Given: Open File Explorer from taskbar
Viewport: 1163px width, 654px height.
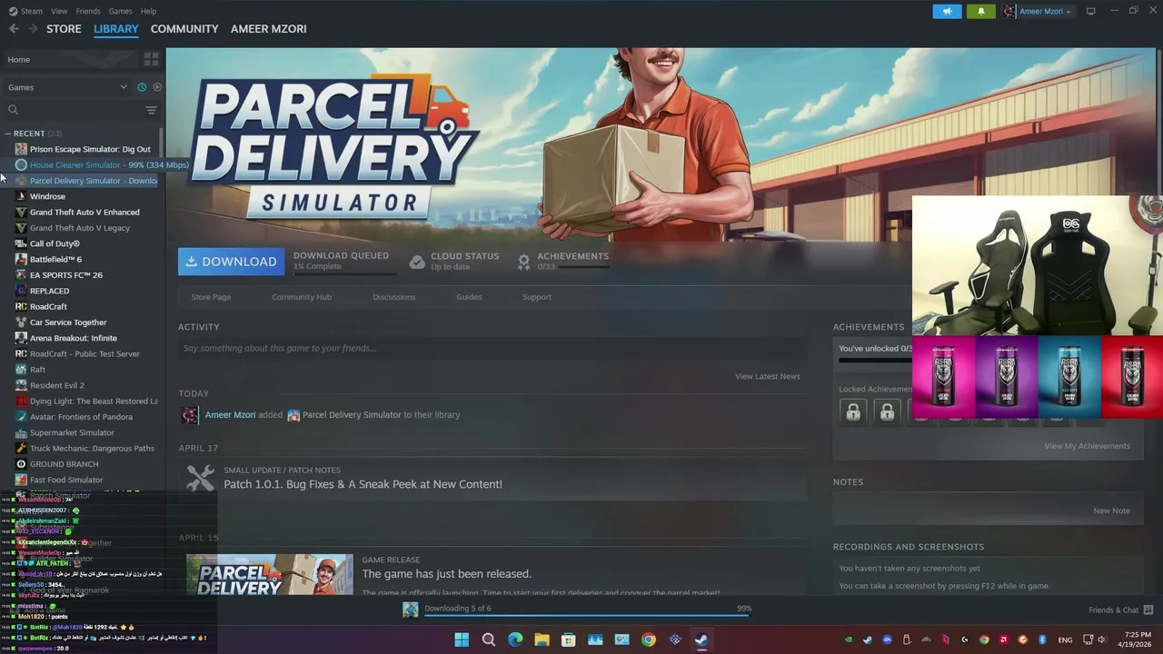Looking at the screenshot, I should click(542, 639).
